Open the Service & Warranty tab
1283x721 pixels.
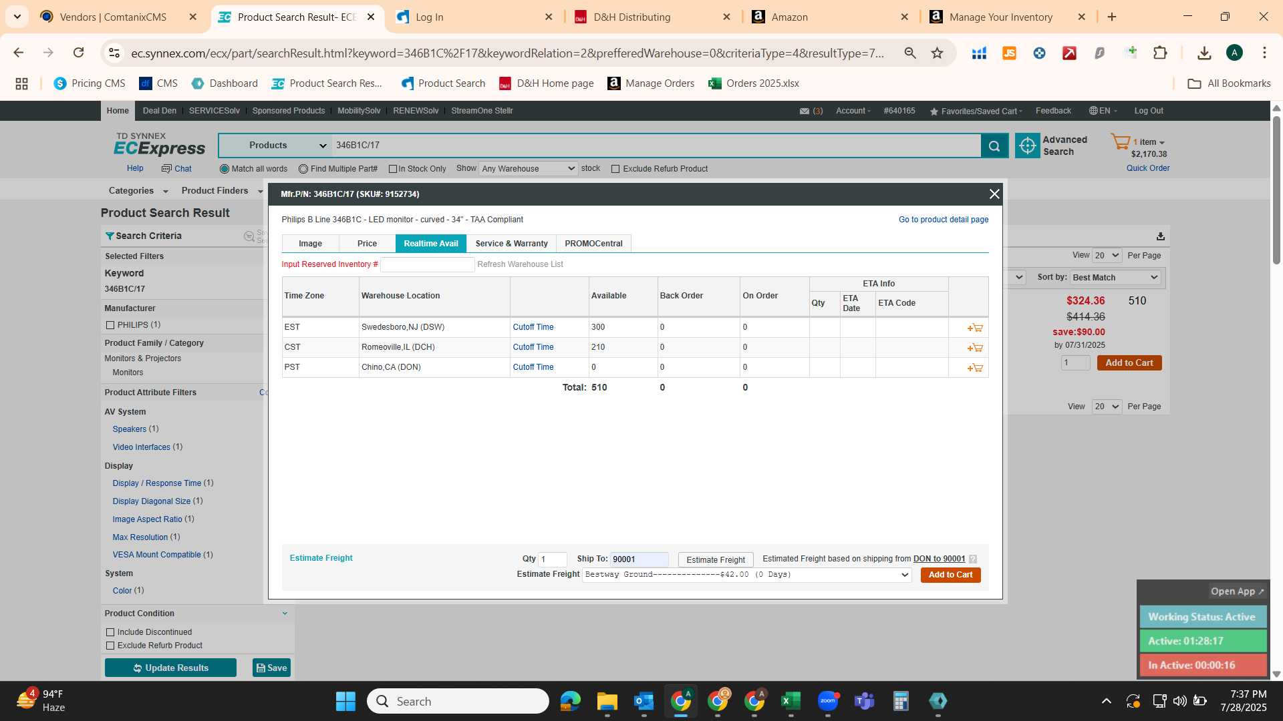[511, 244]
